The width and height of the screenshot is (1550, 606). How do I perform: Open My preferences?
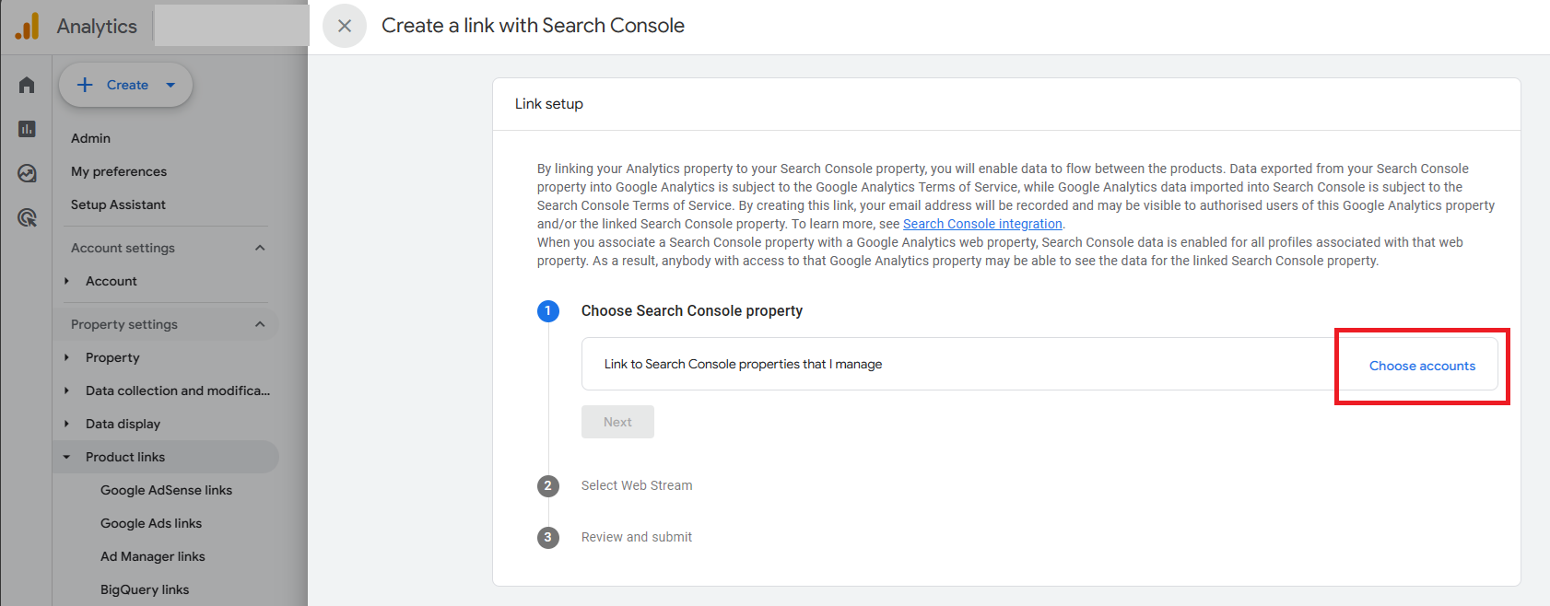119,171
